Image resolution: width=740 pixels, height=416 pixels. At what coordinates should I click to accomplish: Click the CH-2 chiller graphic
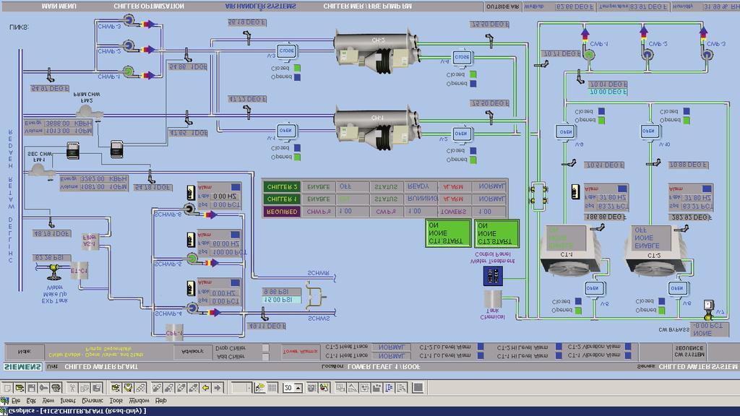(376, 51)
